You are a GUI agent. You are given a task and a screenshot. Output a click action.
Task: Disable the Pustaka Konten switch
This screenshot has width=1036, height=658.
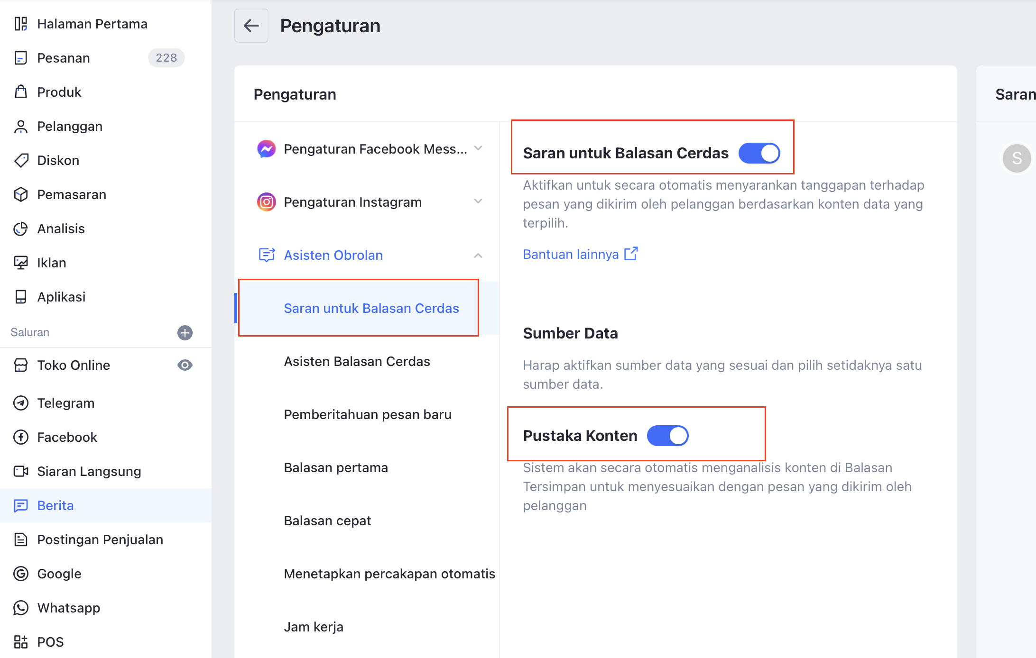tap(667, 436)
